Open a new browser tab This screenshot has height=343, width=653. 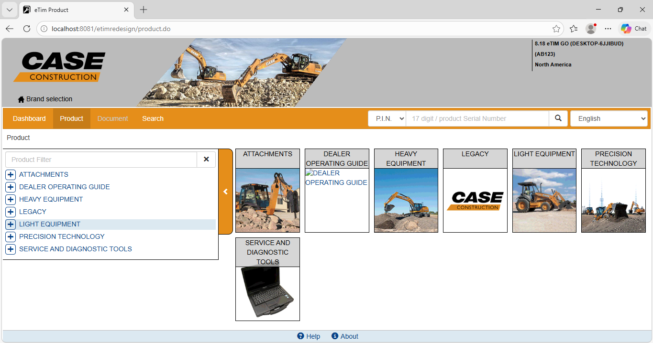coord(144,10)
